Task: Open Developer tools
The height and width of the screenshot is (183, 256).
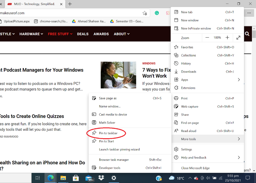Action: [130, 168]
